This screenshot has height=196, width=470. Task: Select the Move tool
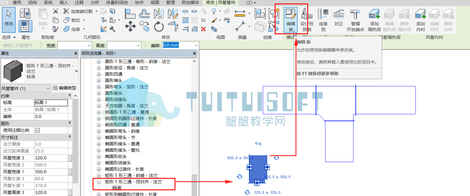point(130,26)
